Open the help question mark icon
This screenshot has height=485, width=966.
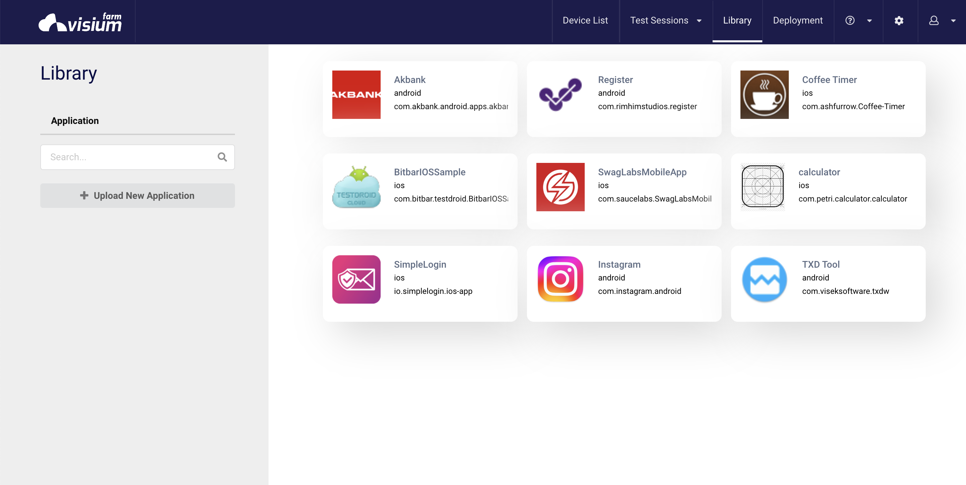click(850, 20)
